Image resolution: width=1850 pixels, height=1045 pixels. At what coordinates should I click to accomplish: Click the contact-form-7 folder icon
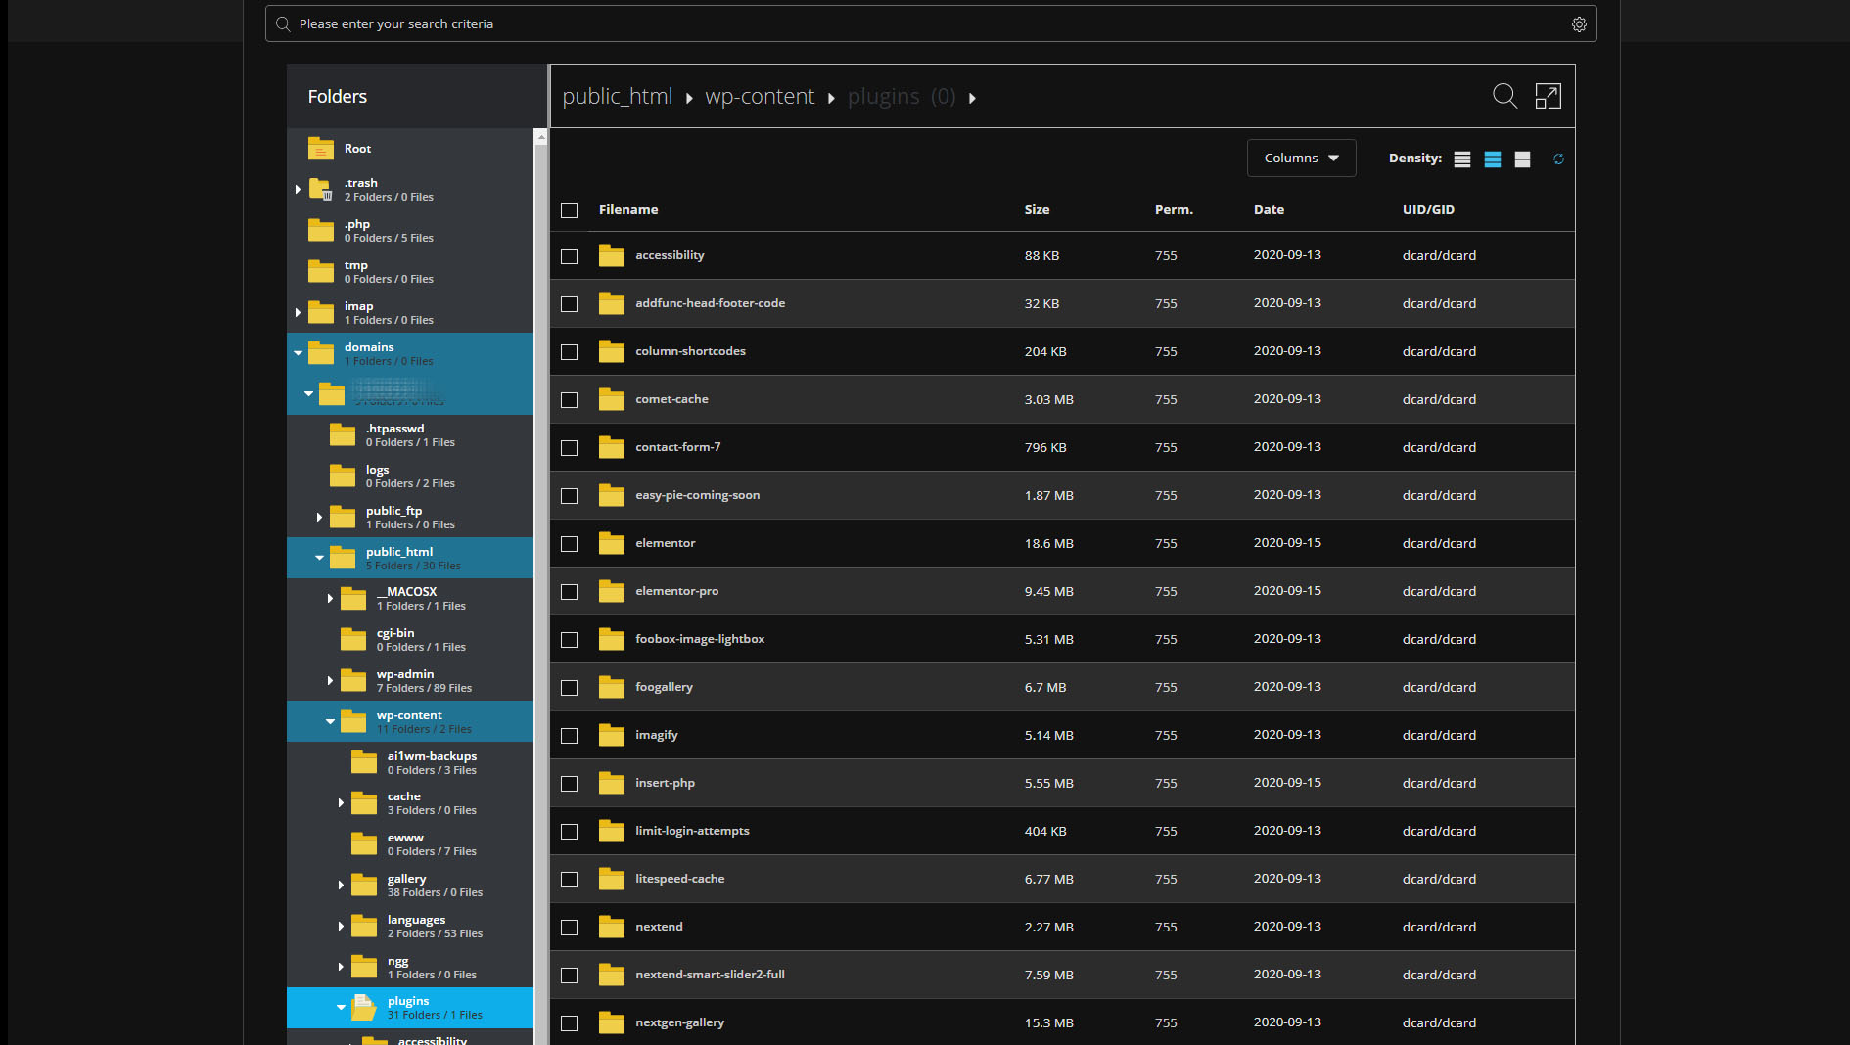click(612, 447)
